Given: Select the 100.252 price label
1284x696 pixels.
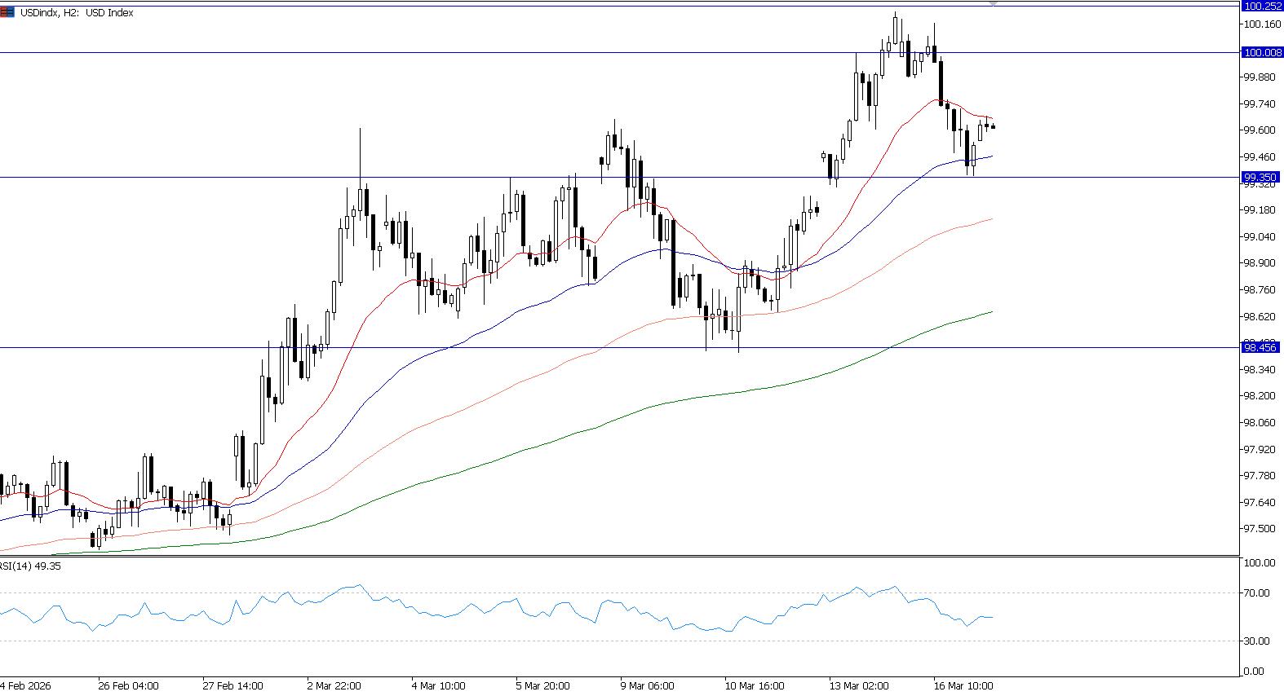Looking at the screenshot, I should (x=1261, y=6).
